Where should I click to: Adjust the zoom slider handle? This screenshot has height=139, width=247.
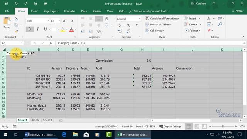point(223,126)
